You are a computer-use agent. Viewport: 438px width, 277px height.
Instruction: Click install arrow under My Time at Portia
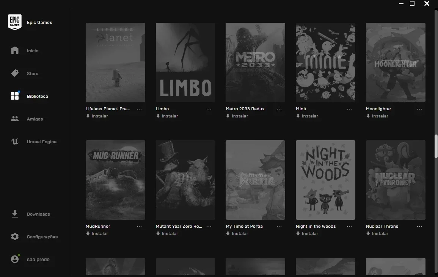(x=228, y=233)
